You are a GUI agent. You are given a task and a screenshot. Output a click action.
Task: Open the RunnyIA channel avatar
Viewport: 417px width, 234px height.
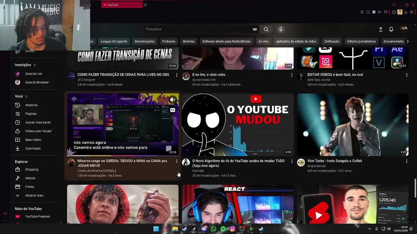click(186, 162)
